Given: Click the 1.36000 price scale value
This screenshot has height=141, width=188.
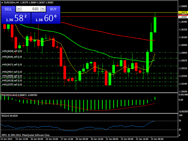Looking at the screenshot, I should pos(183,45).
